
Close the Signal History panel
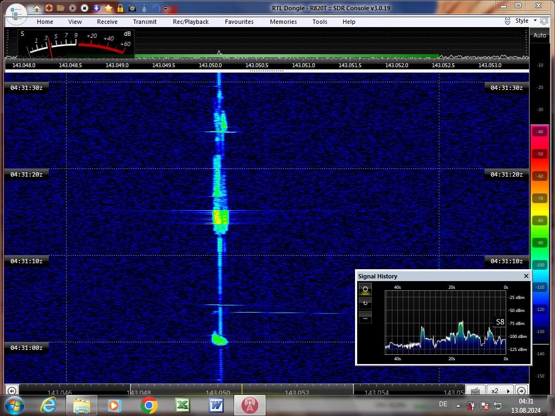coord(526,276)
